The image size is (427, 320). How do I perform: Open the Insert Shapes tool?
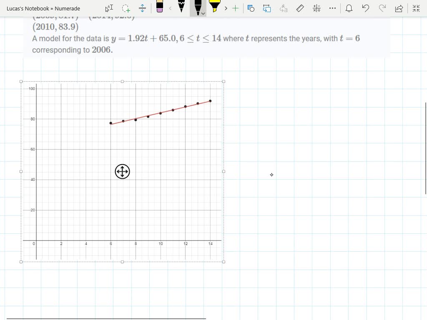pos(251,8)
